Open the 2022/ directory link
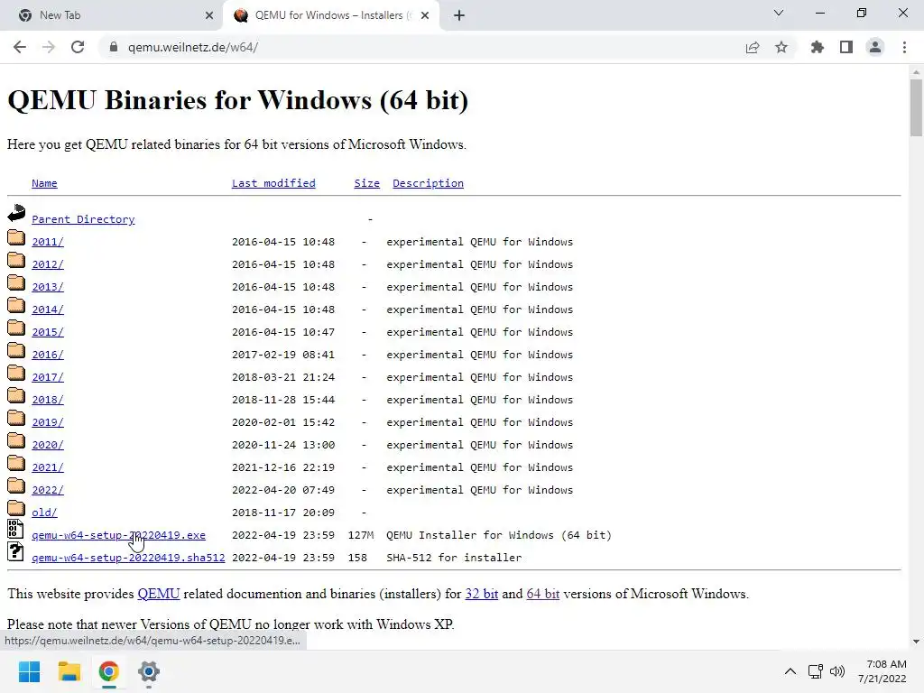924x693 pixels. click(x=48, y=490)
